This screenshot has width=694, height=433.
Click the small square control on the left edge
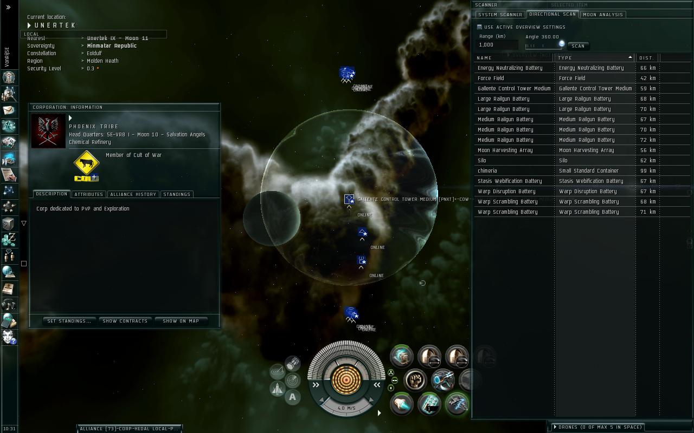click(x=24, y=264)
